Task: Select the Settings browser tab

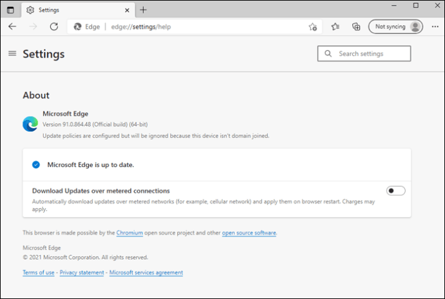Action: point(71,10)
